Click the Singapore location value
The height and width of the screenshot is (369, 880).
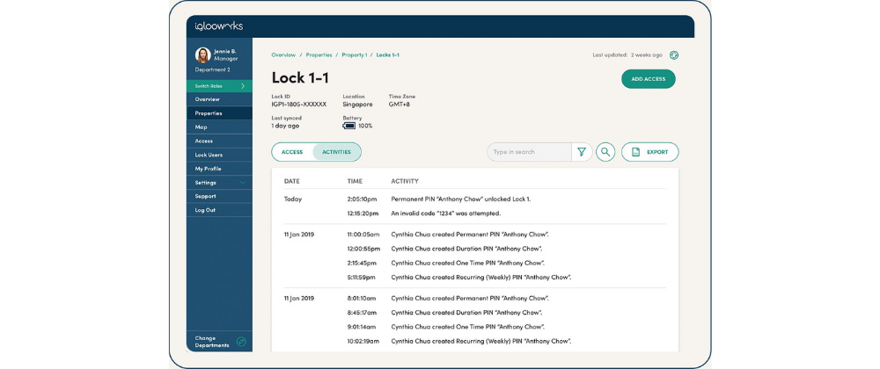click(357, 105)
